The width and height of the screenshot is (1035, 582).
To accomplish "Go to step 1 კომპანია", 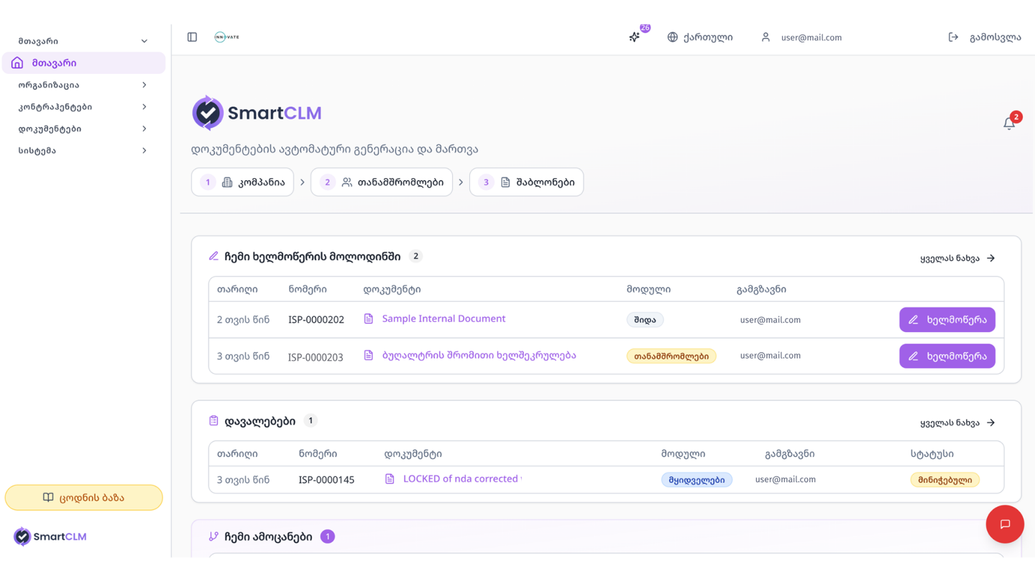I will coord(242,183).
